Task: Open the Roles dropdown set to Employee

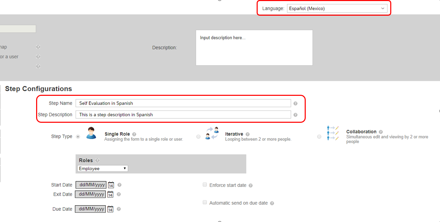Action: [x=103, y=168]
